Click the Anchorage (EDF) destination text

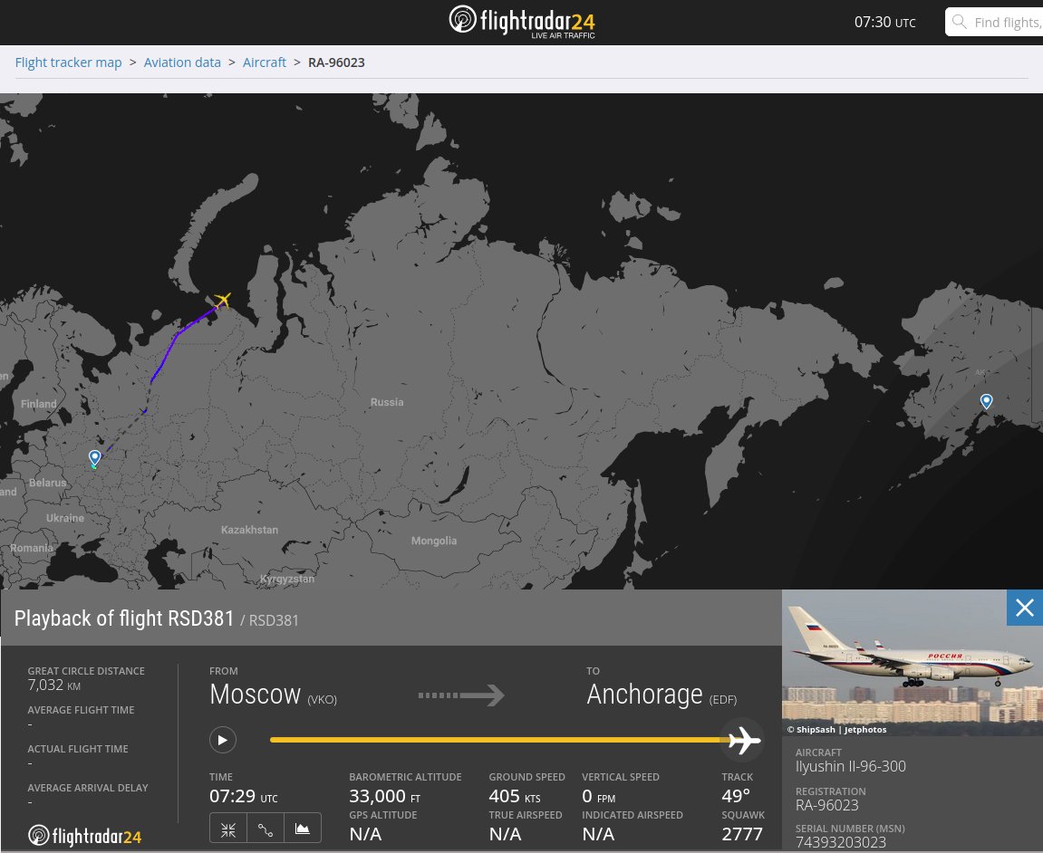click(x=662, y=695)
